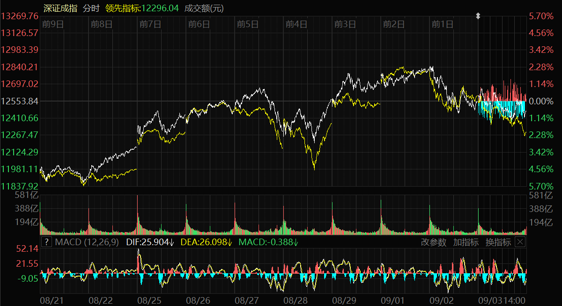Viewport: 562px width, 306px height.
Task: Click the 12840.21 price axis label
Action: pos(20,67)
